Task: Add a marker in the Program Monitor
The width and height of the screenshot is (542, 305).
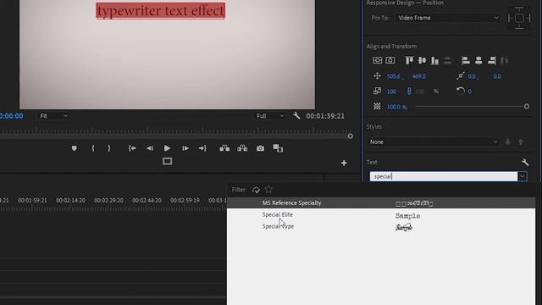Action: point(74,148)
